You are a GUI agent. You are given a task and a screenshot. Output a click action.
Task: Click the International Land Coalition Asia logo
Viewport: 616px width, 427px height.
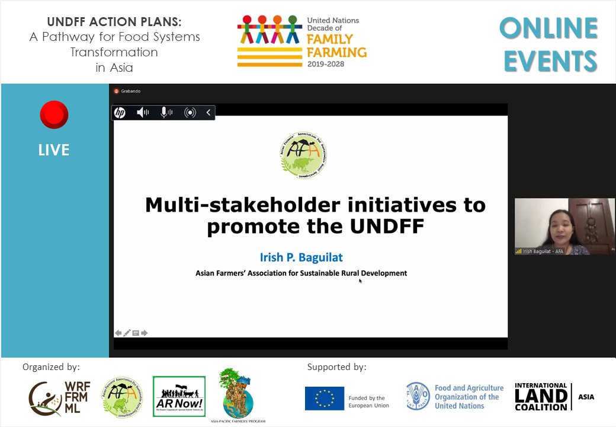[x=554, y=397]
